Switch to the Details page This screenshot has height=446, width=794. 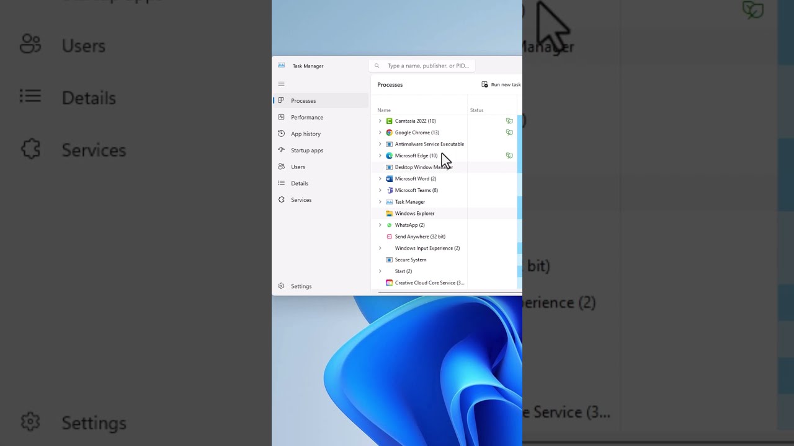click(x=320, y=183)
